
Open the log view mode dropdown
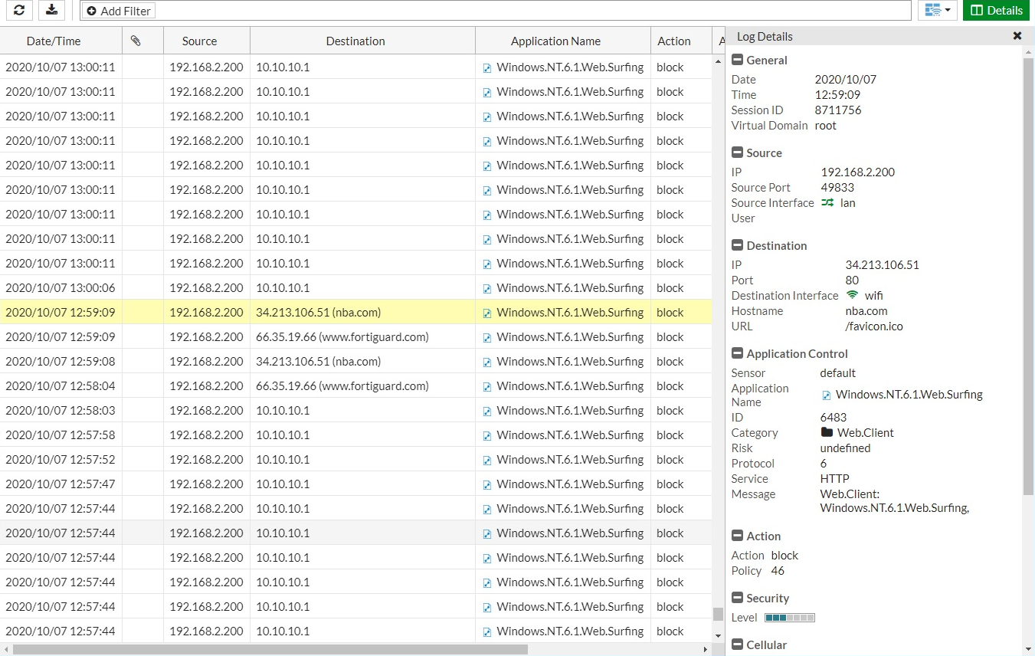point(937,11)
